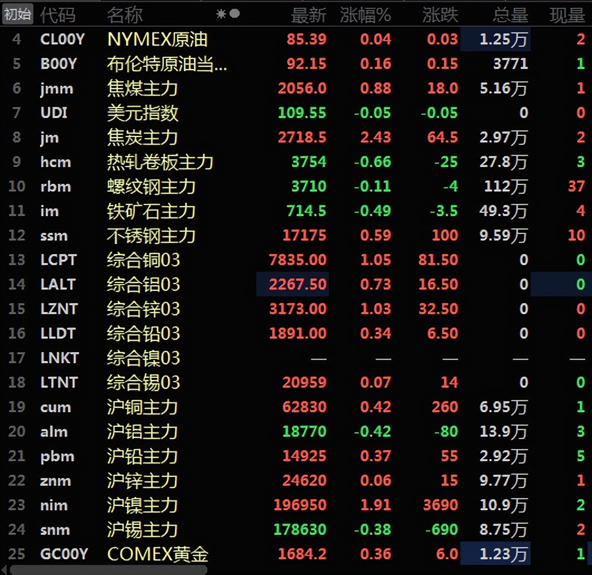Screen dimensions: 592x575
Task: Click total volume 1.23万
Action: click(x=503, y=554)
